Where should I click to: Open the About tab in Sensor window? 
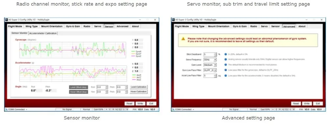(135, 26)
